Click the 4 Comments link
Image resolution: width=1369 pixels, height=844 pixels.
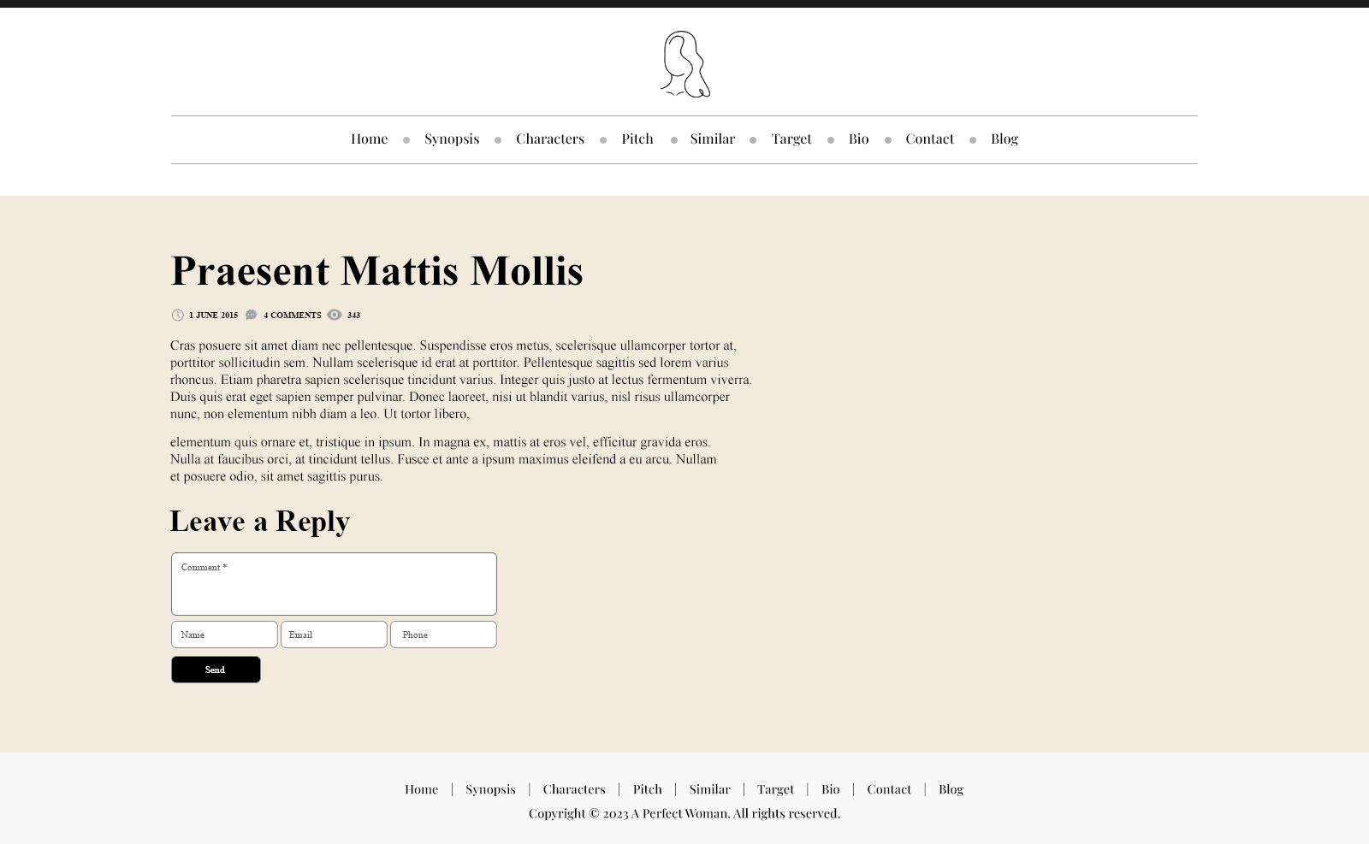pyautogui.click(x=293, y=315)
